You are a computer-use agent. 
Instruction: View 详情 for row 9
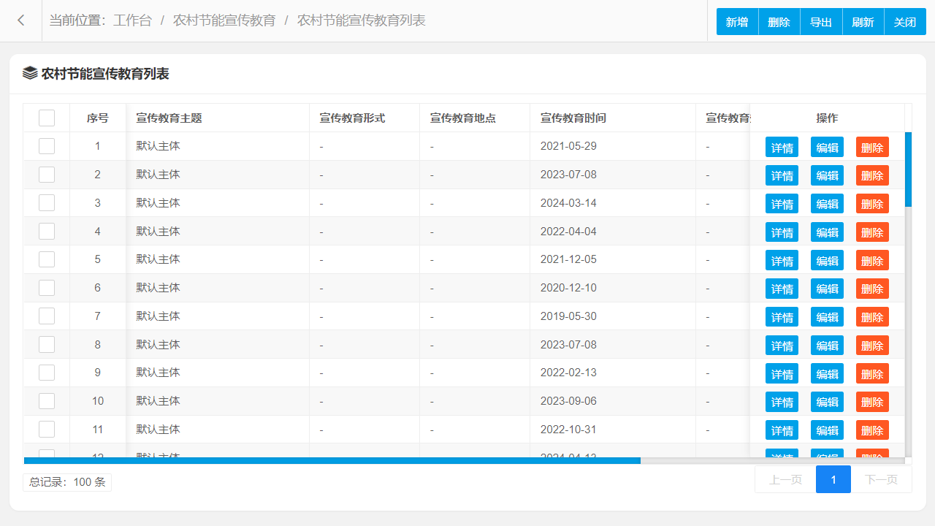[x=782, y=373]
